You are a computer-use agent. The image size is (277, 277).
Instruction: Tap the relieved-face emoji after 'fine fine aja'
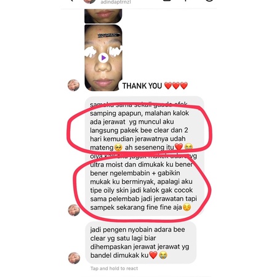pos(187,207)
